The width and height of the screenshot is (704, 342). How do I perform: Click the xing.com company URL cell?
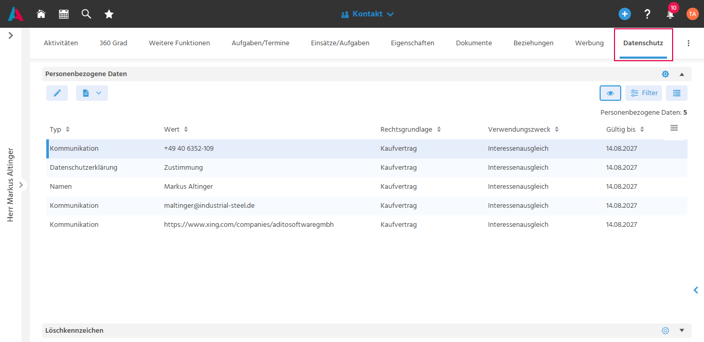pyautogui.click(x=249, y=225)
